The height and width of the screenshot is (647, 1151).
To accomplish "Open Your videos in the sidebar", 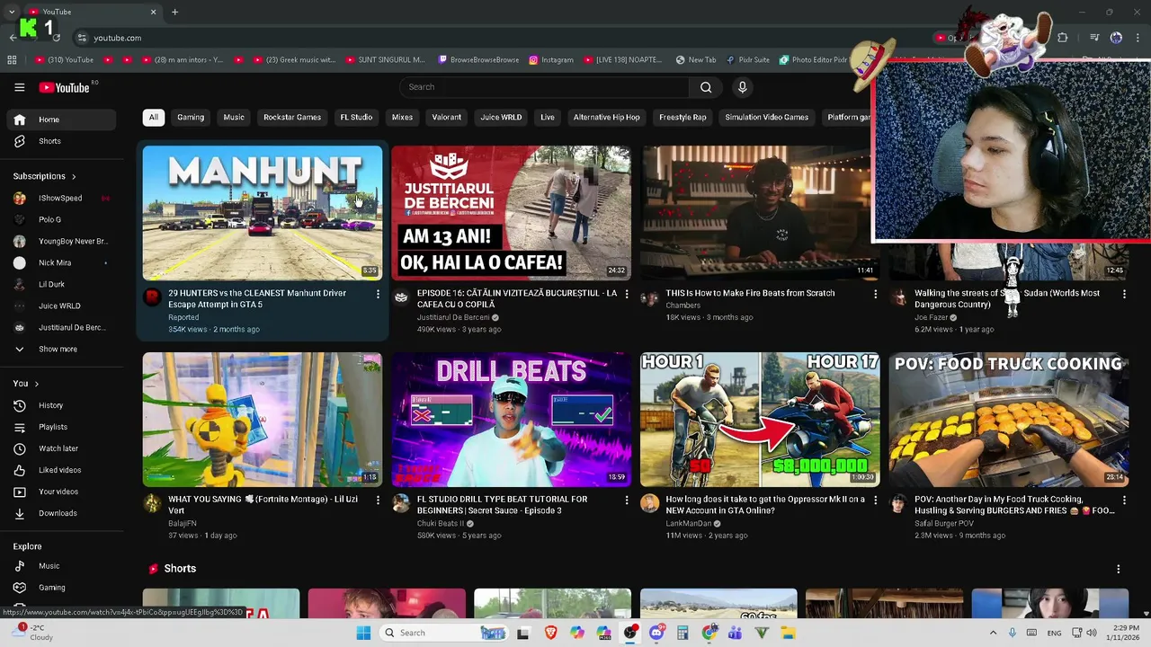I will 59,492.
